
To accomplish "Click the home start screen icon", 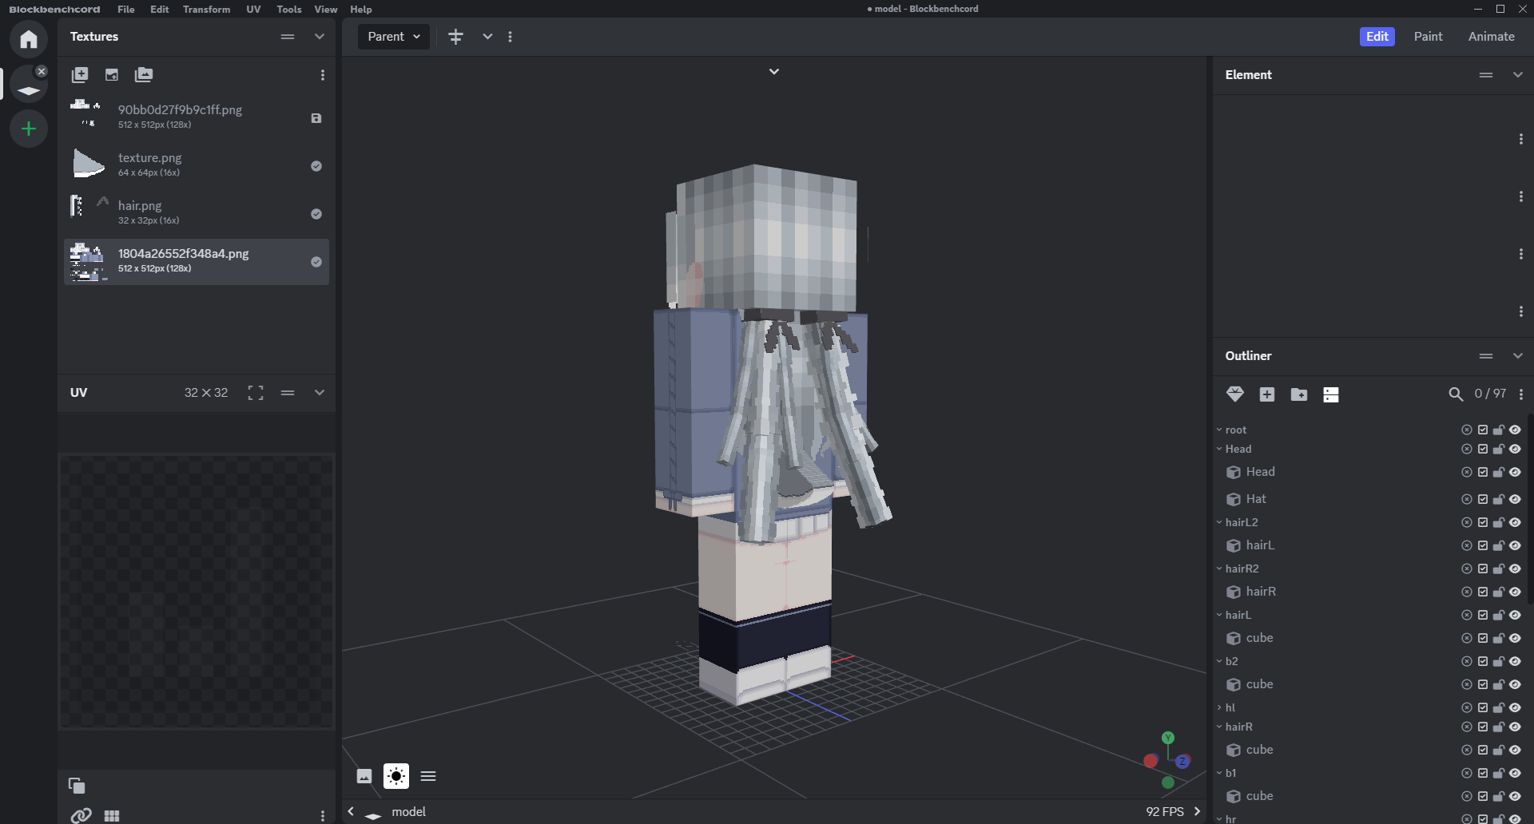I will click(x=29, y=39).
